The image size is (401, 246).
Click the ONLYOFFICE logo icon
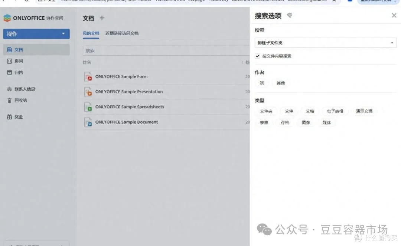(7, 18)
